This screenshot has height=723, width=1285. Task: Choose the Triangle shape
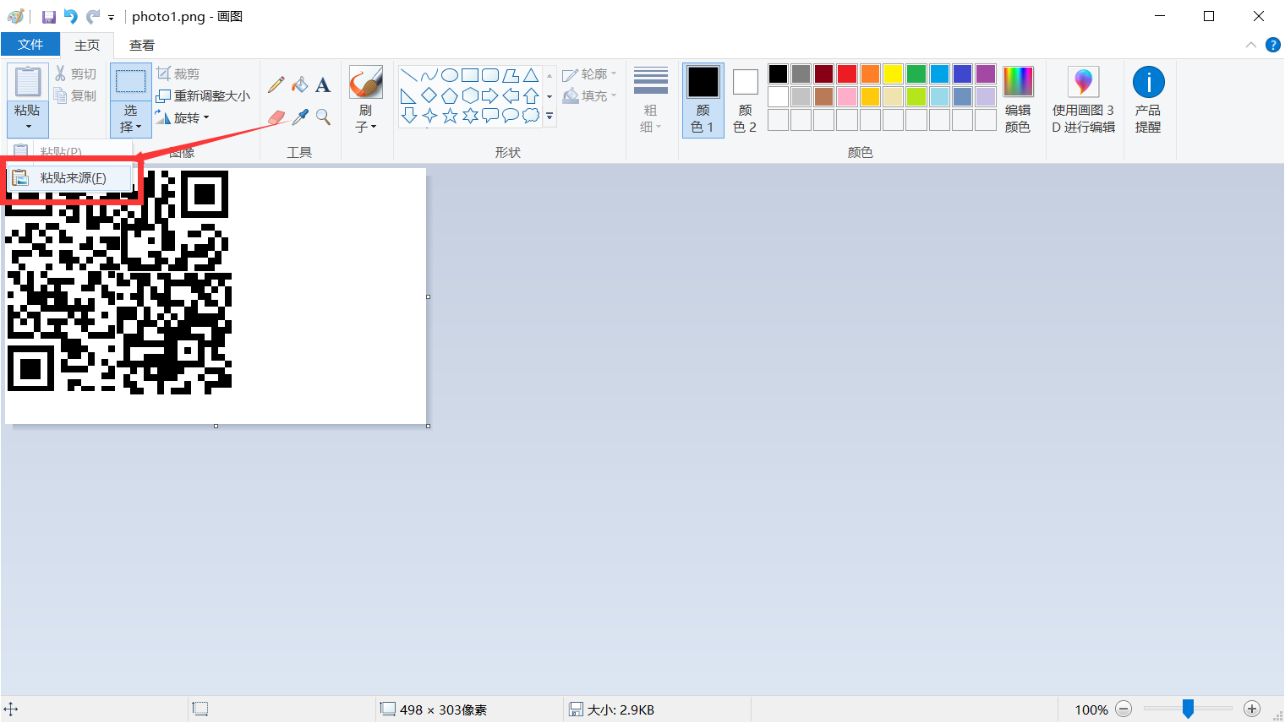(x=531, y=76)
